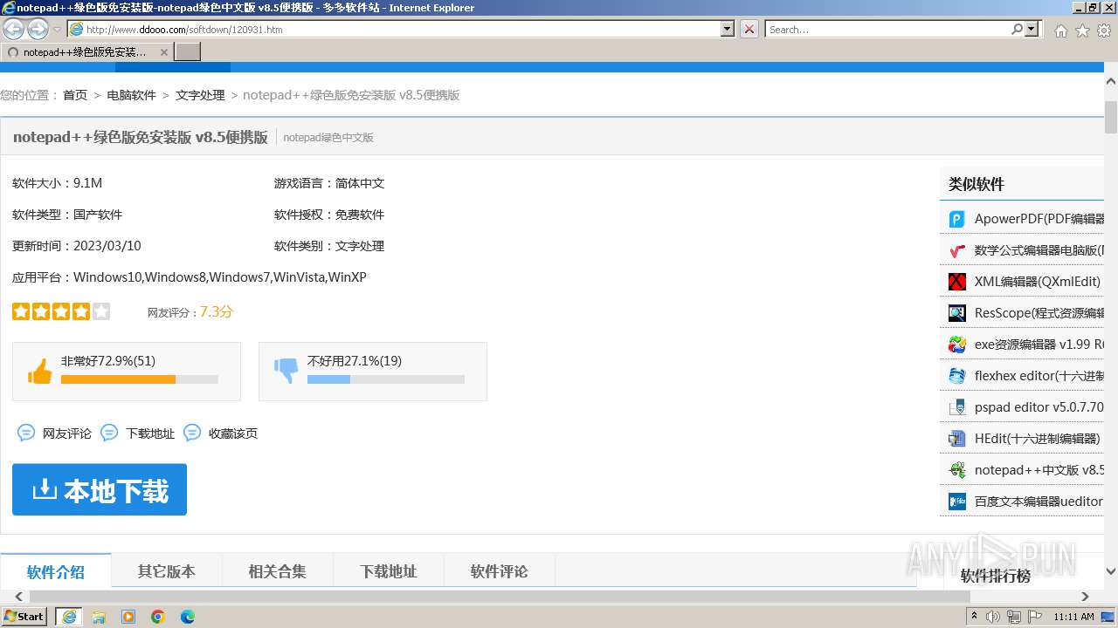Open XML编辑器(QXmlEdit) link
The image size is (1118, 628).
point(1038,282)
